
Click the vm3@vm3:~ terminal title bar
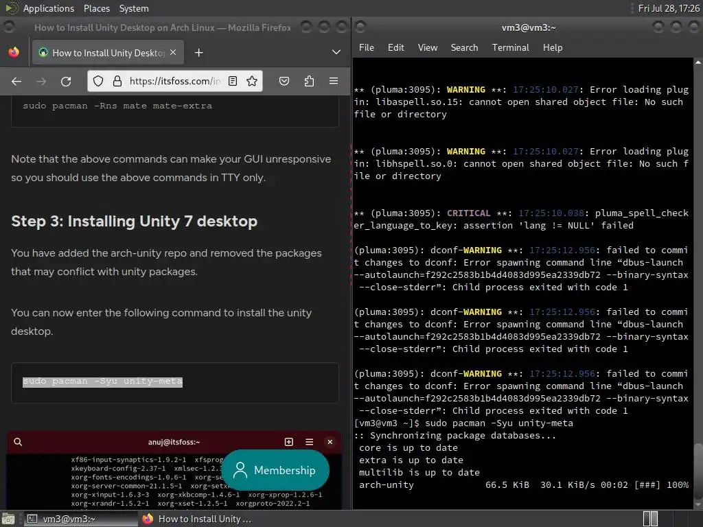(x=529, y=27)
